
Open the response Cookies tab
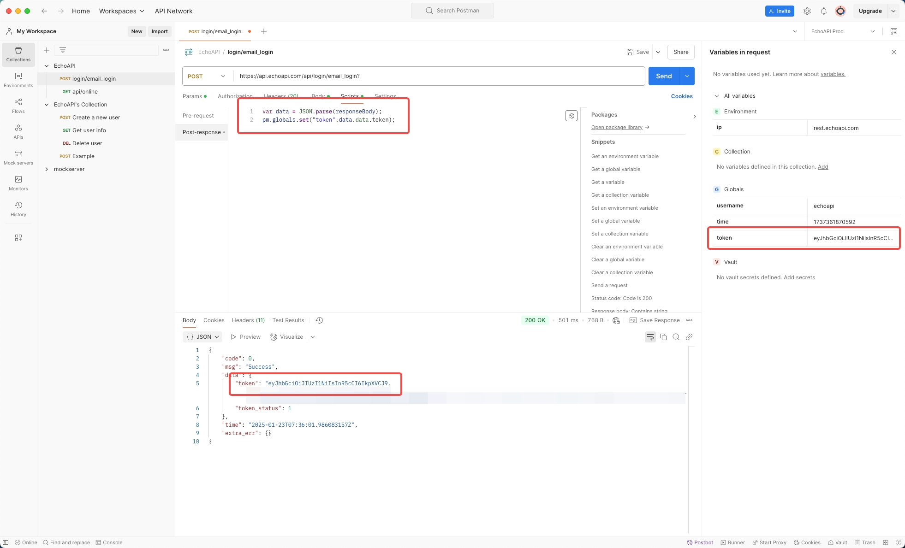tap(214, 320)
